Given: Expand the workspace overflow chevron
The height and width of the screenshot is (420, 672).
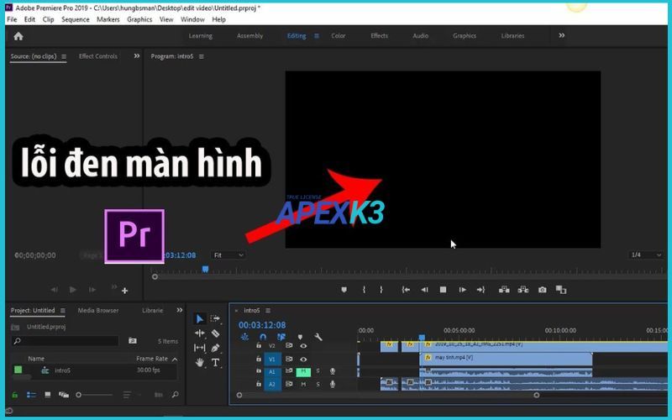Looking at the screenshot, I should click(561, 35).
